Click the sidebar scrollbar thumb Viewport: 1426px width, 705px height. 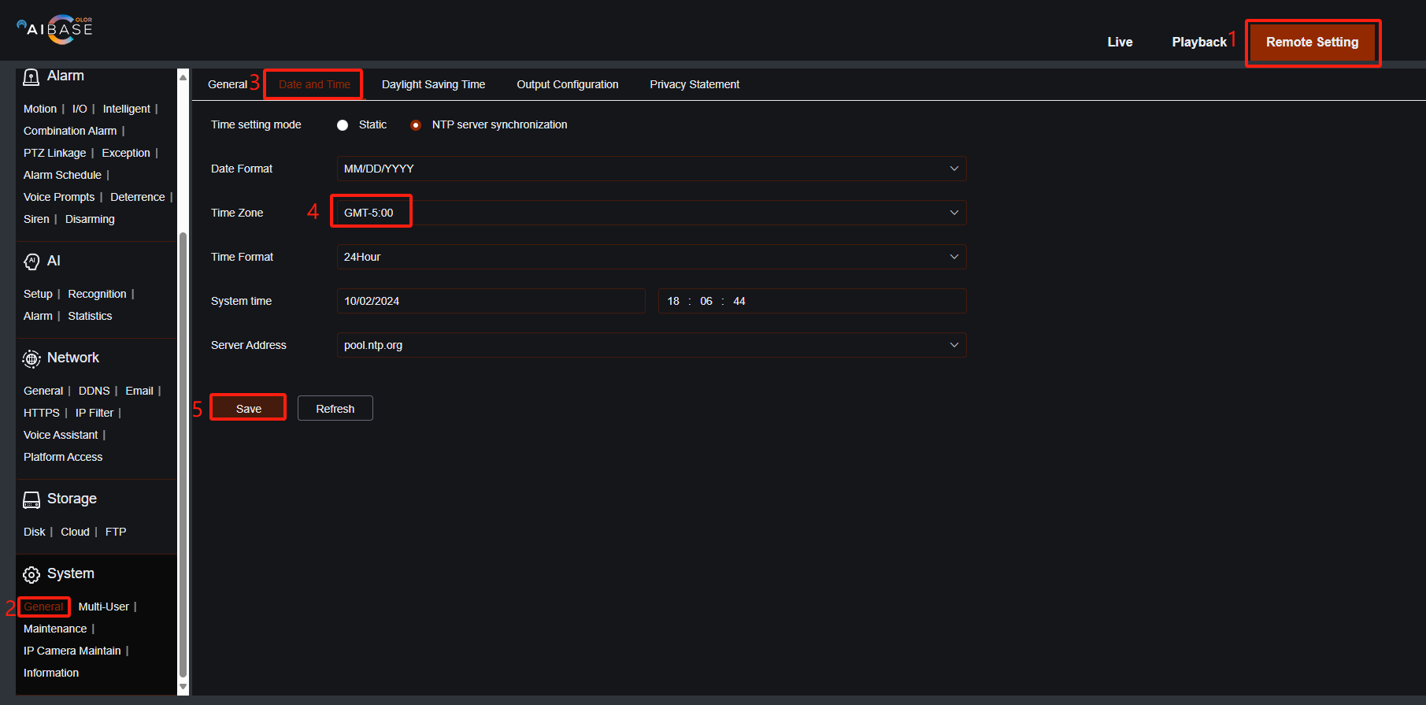tap(183, 455)
